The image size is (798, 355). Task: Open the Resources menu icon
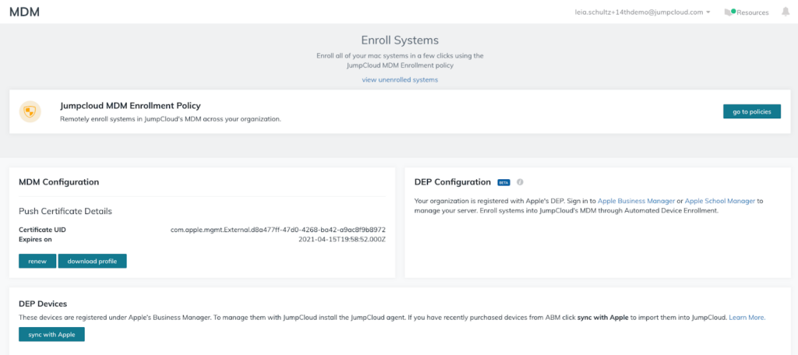pyautogui.click(x=729, y=12)
